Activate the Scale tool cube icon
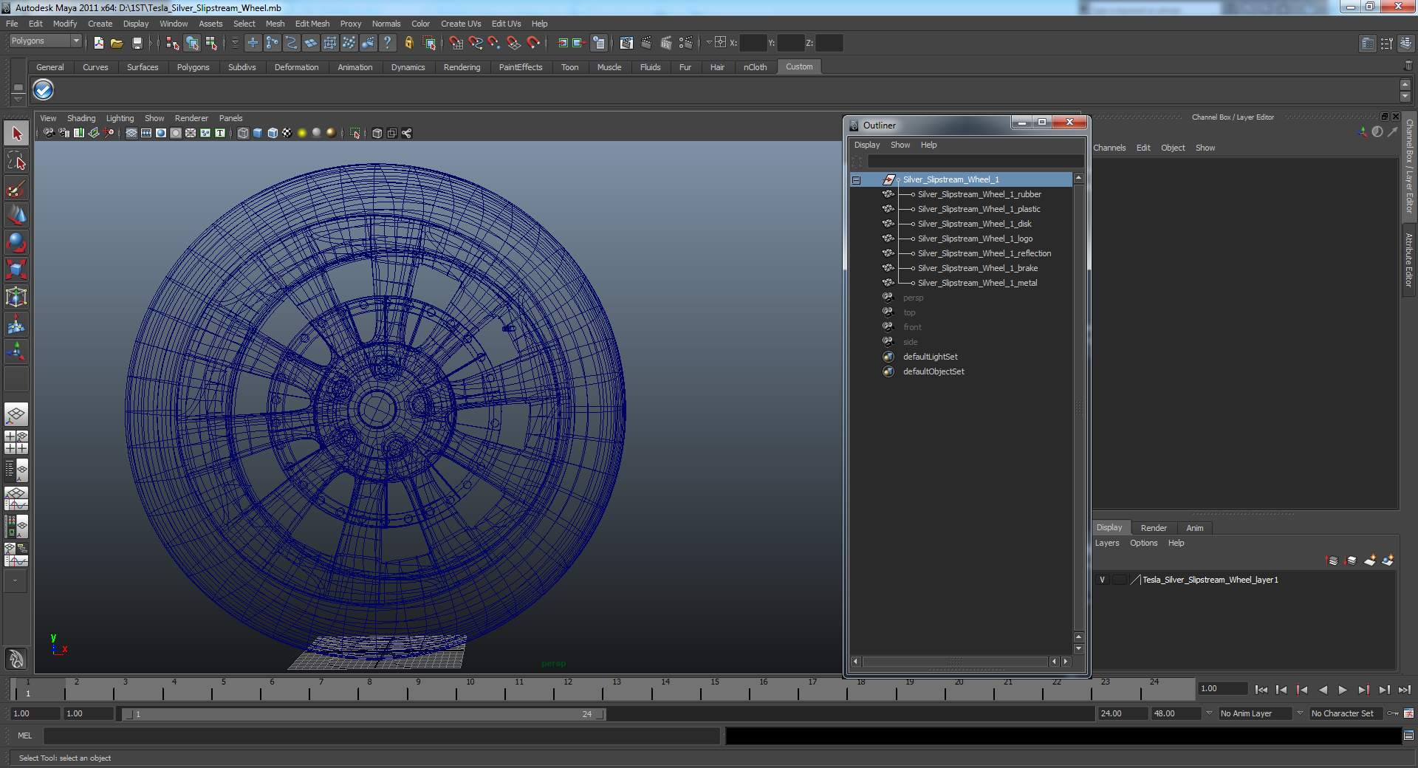Screen dimensions: 1418x768 pyautogui.click(x=16, y=270)
